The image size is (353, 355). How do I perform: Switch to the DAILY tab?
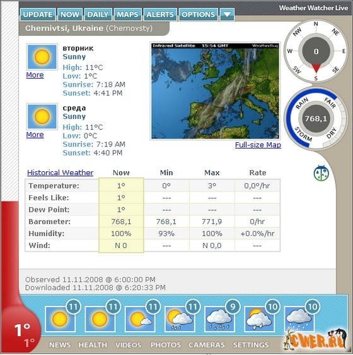click(98, 14)
